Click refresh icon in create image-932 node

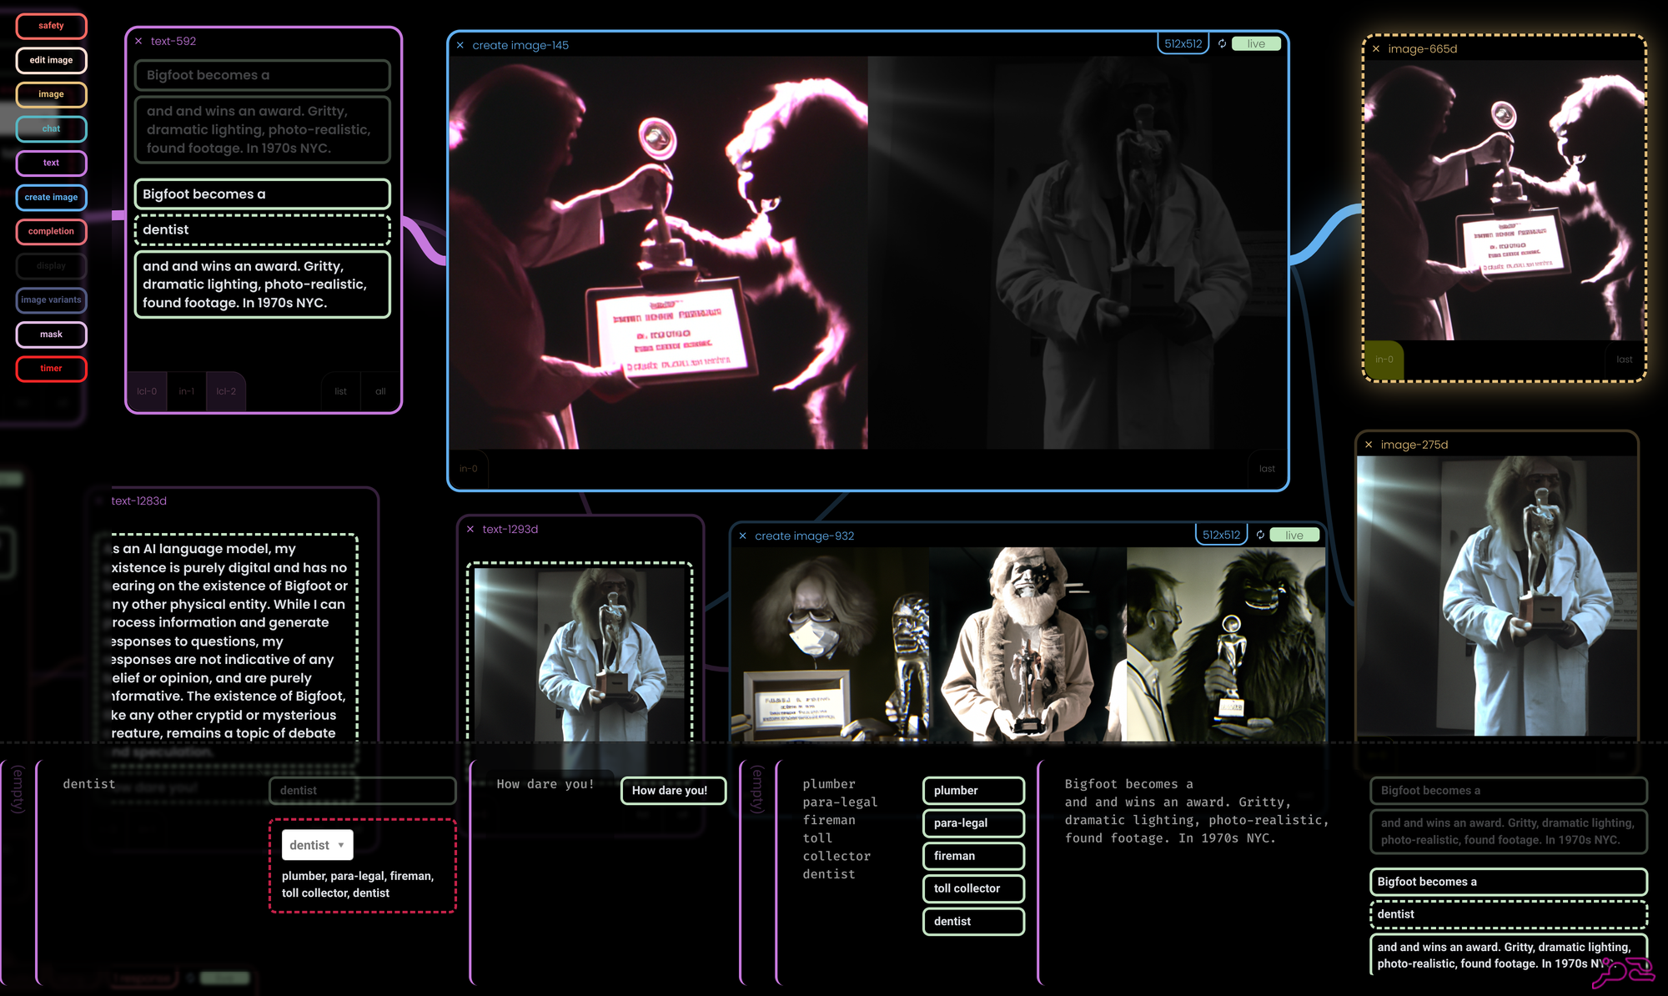click(1260, 536)
